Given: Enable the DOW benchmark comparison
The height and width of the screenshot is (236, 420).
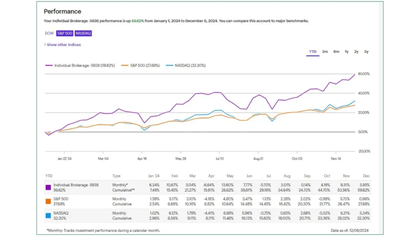Looking at the screenshot, I should (x=49, y=33).
